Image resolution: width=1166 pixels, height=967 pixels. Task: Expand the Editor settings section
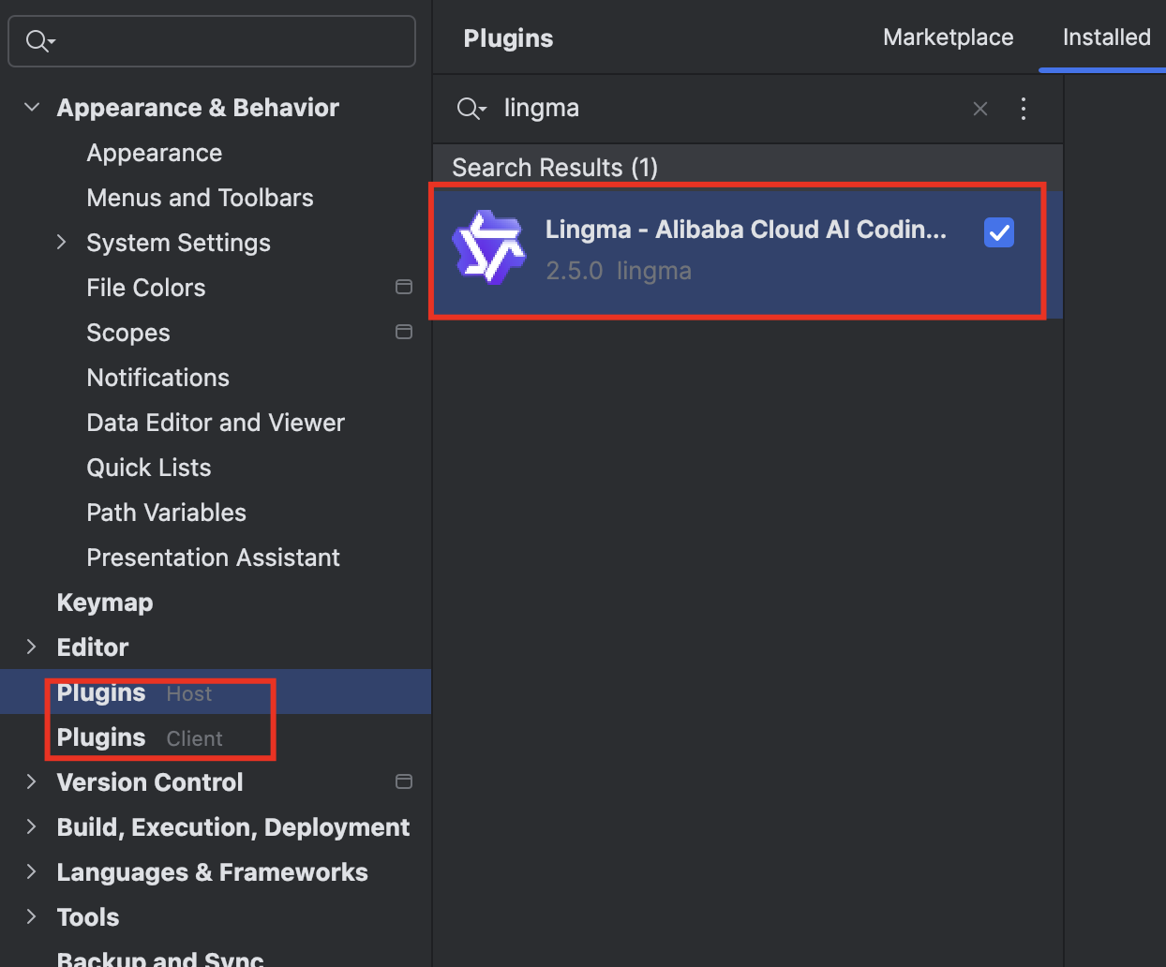32,647
